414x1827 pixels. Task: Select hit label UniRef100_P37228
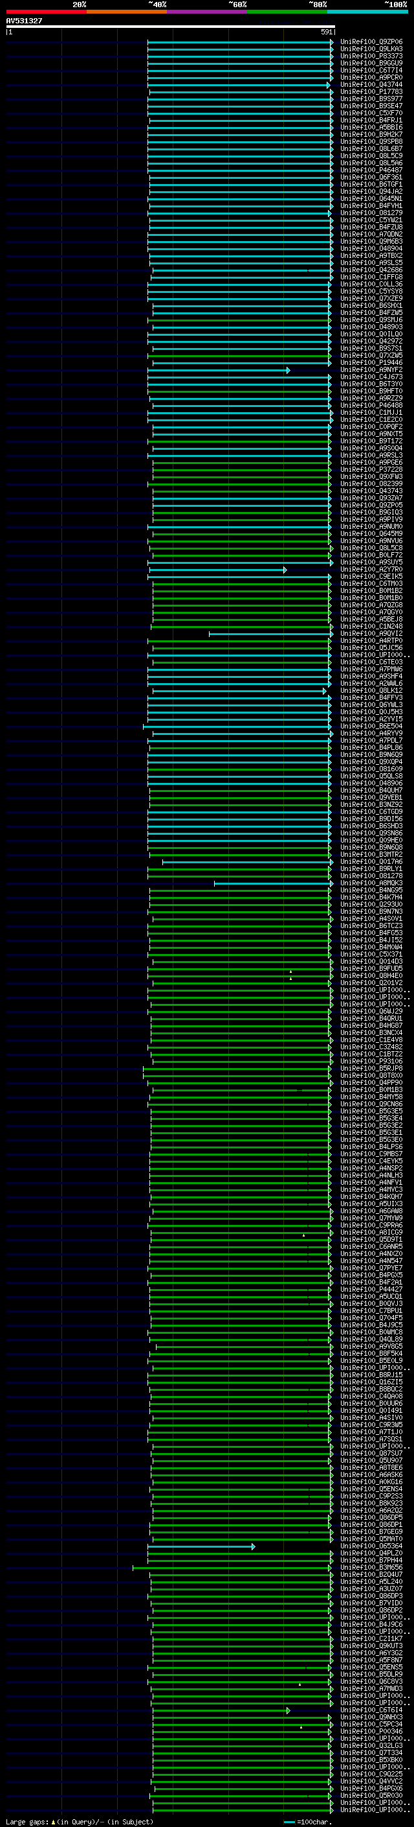pos(371,469)
